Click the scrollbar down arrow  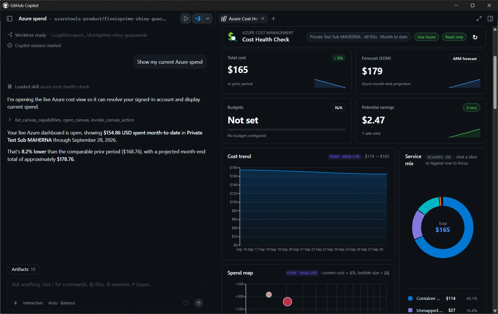pyautogui.click(x=495, y=311)
